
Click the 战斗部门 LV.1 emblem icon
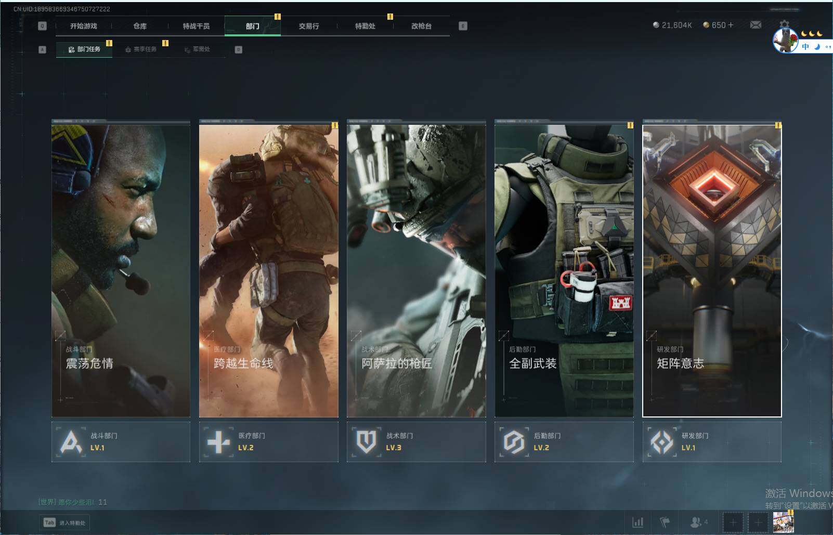click(x=71, y=442)
